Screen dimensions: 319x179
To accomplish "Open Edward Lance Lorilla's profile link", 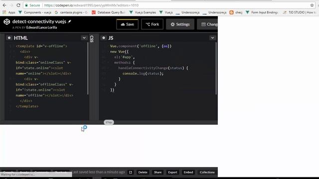I will pos(41,27).
